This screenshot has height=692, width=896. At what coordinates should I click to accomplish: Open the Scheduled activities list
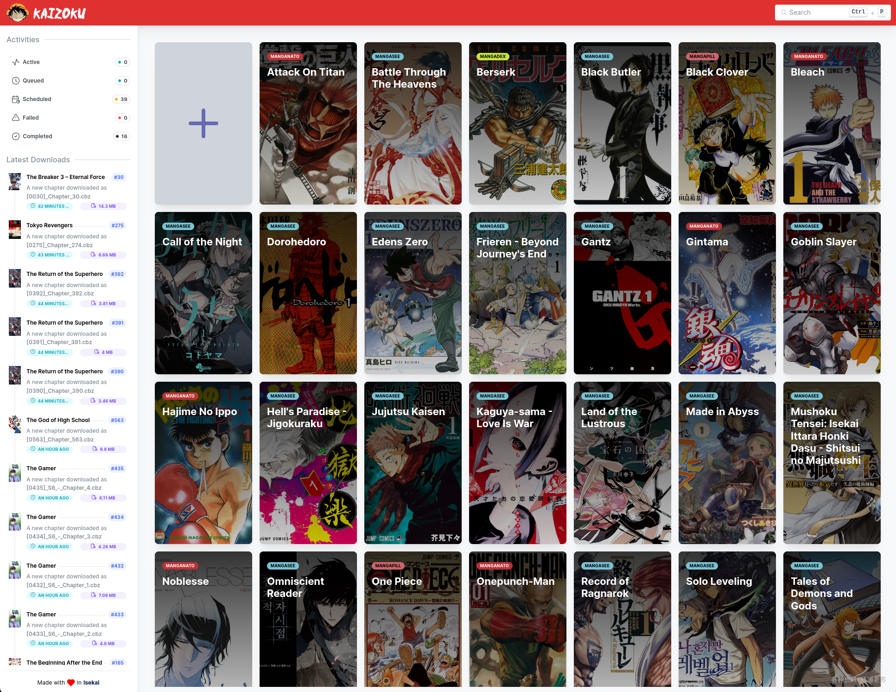(x=37, y=99)
